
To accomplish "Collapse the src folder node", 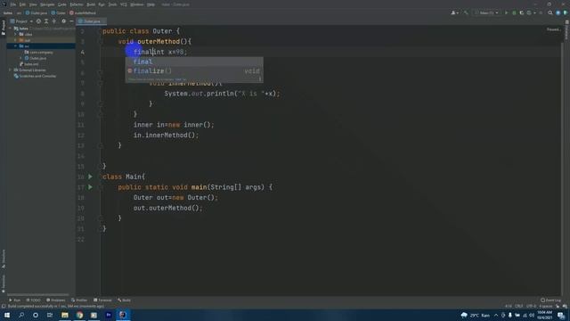I will pos(16,46).
